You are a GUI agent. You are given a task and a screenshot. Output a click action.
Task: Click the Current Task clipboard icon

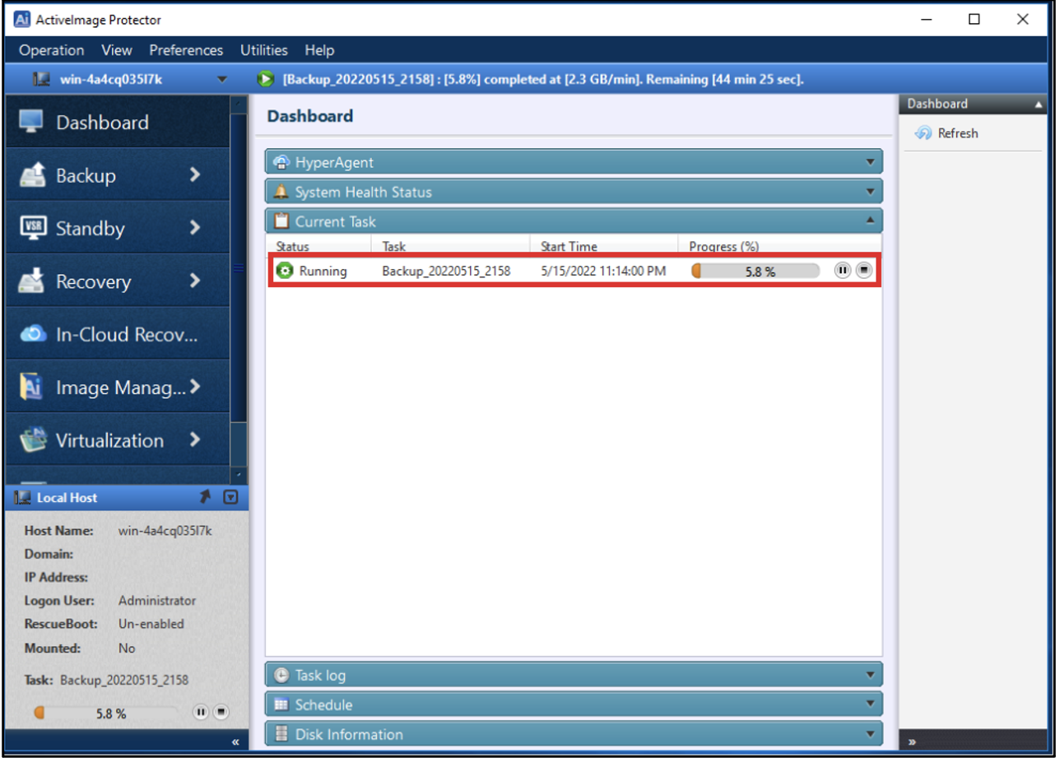[x=281, y=221]
